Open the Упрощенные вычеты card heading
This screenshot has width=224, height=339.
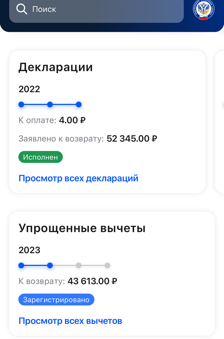pyautogui.click(x=82, y=228)
